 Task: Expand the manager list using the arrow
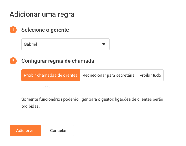(104, 44)
